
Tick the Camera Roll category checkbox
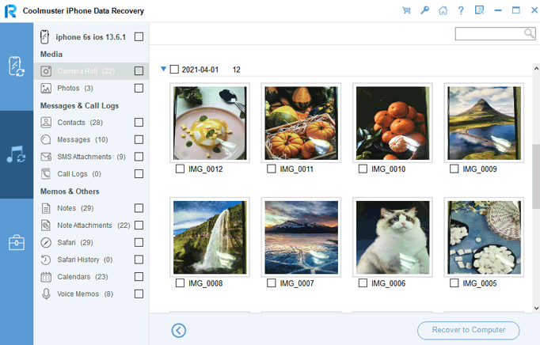139,71
